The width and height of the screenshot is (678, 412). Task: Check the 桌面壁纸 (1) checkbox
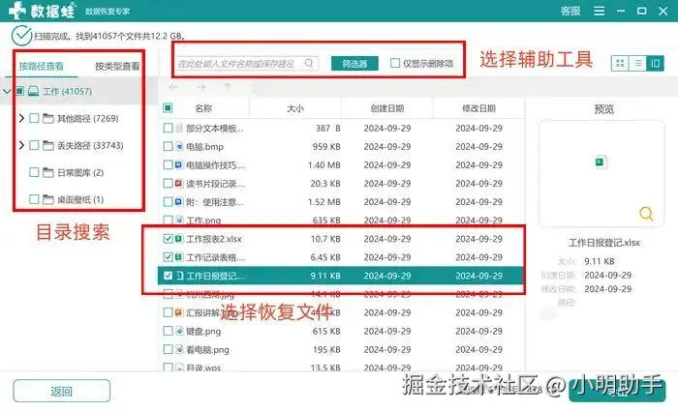pos(34,199)
